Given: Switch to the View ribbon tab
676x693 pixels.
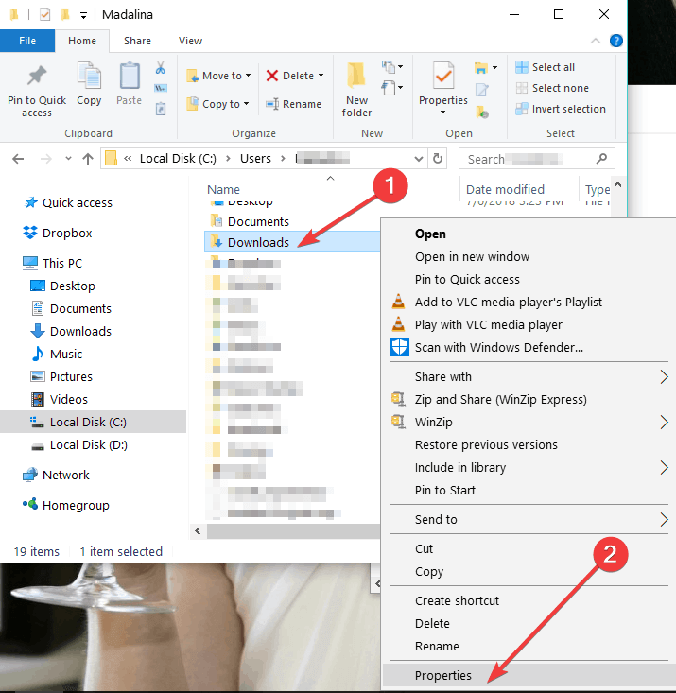Looking at the screenshot, I should click(190, 41).
